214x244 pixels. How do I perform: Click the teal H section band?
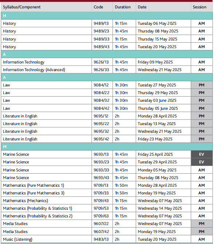pyautogui.click(x=107, y=16)
